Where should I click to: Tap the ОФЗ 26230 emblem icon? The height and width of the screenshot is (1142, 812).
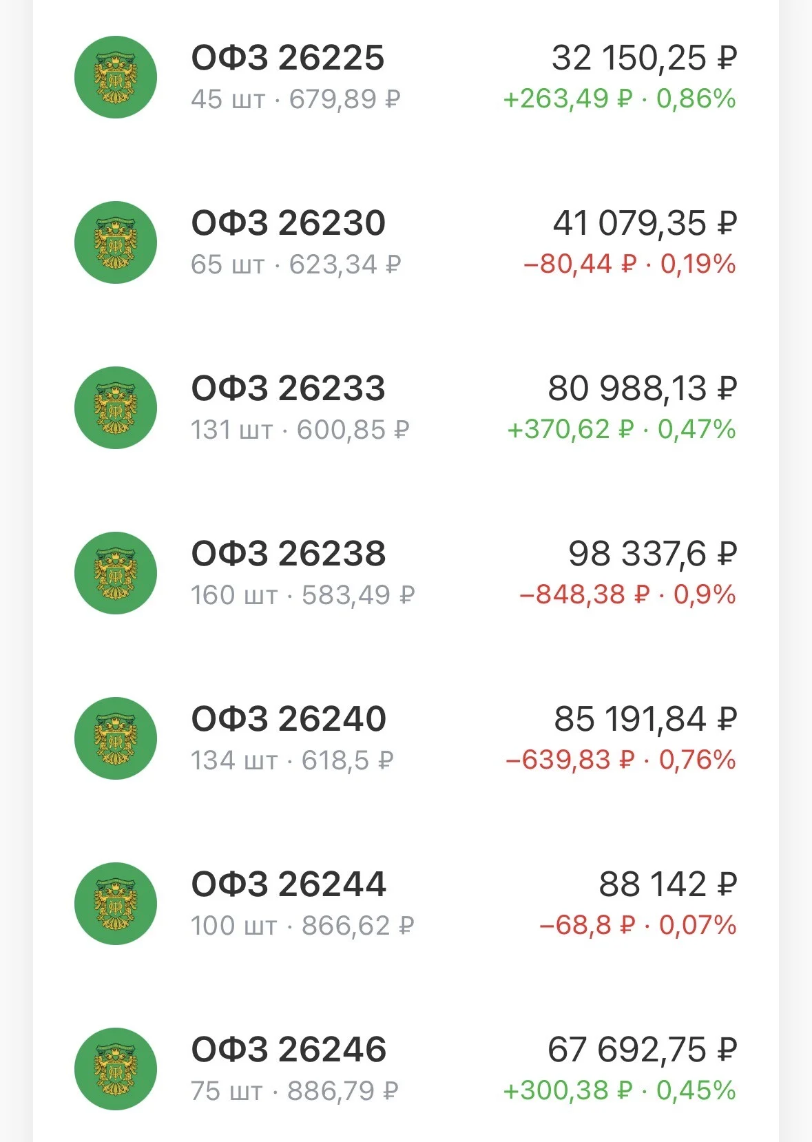pos(116,242)
